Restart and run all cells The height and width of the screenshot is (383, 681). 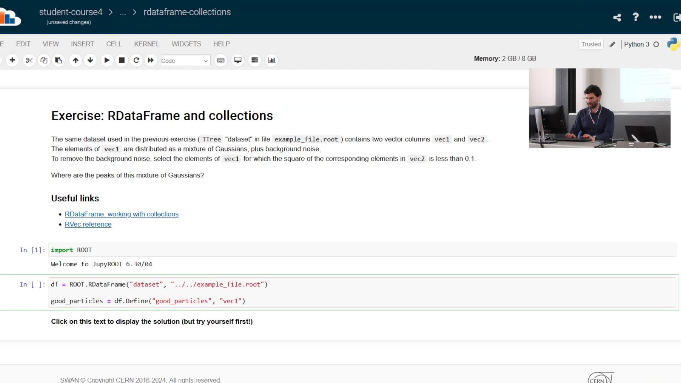[x=151, y=60]
